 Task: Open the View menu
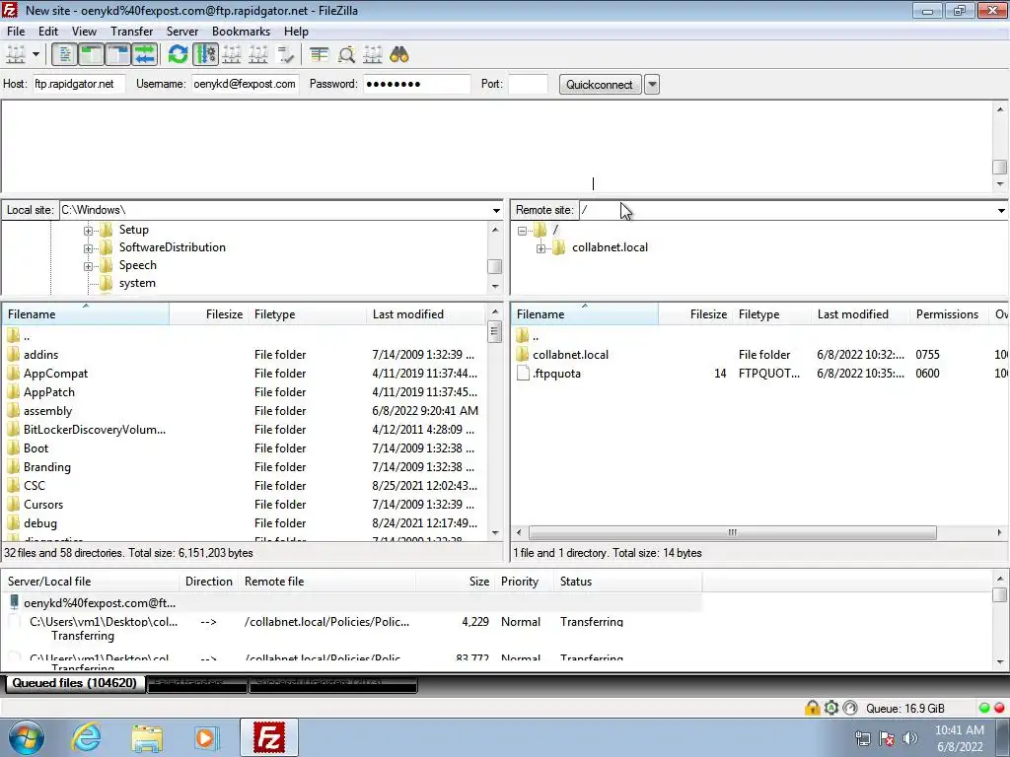point(84,31)
